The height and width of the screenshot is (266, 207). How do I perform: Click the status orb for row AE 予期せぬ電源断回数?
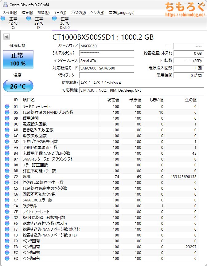[x=7, y=147]
